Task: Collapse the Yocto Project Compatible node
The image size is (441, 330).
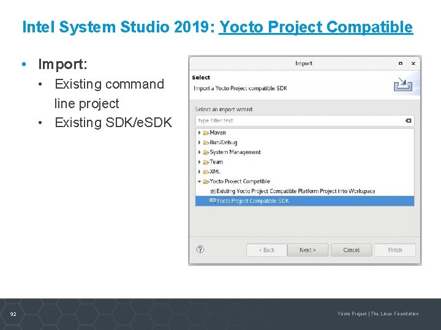Action: 200,182
